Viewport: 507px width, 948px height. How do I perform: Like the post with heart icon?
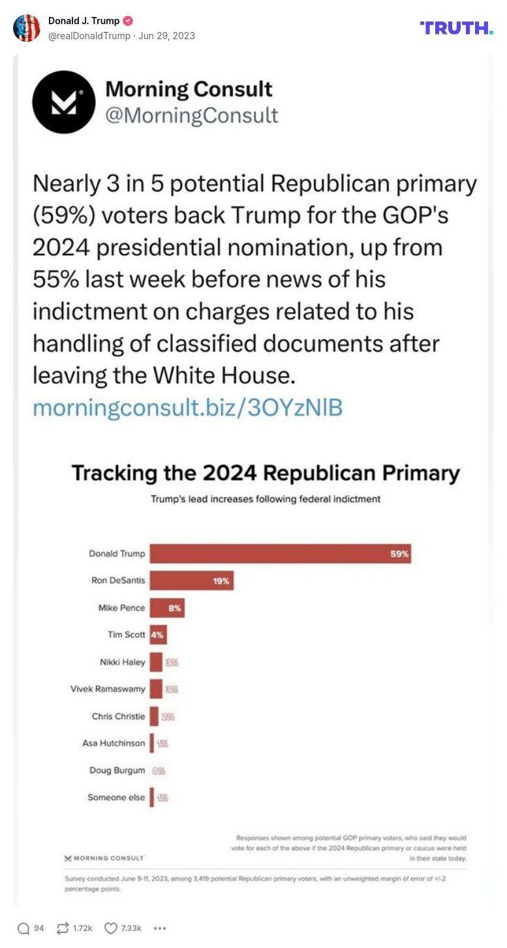tap(111, 928)
